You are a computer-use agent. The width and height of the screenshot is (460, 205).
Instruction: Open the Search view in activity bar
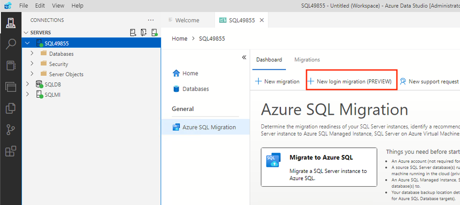11,44
